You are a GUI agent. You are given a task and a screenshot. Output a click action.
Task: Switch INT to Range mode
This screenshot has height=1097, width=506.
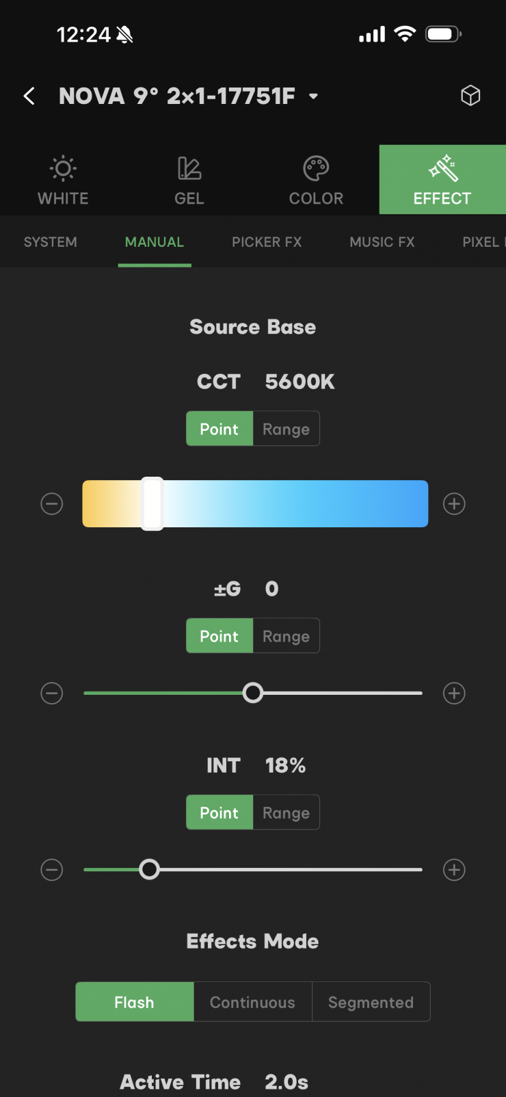tap(286, 812)
